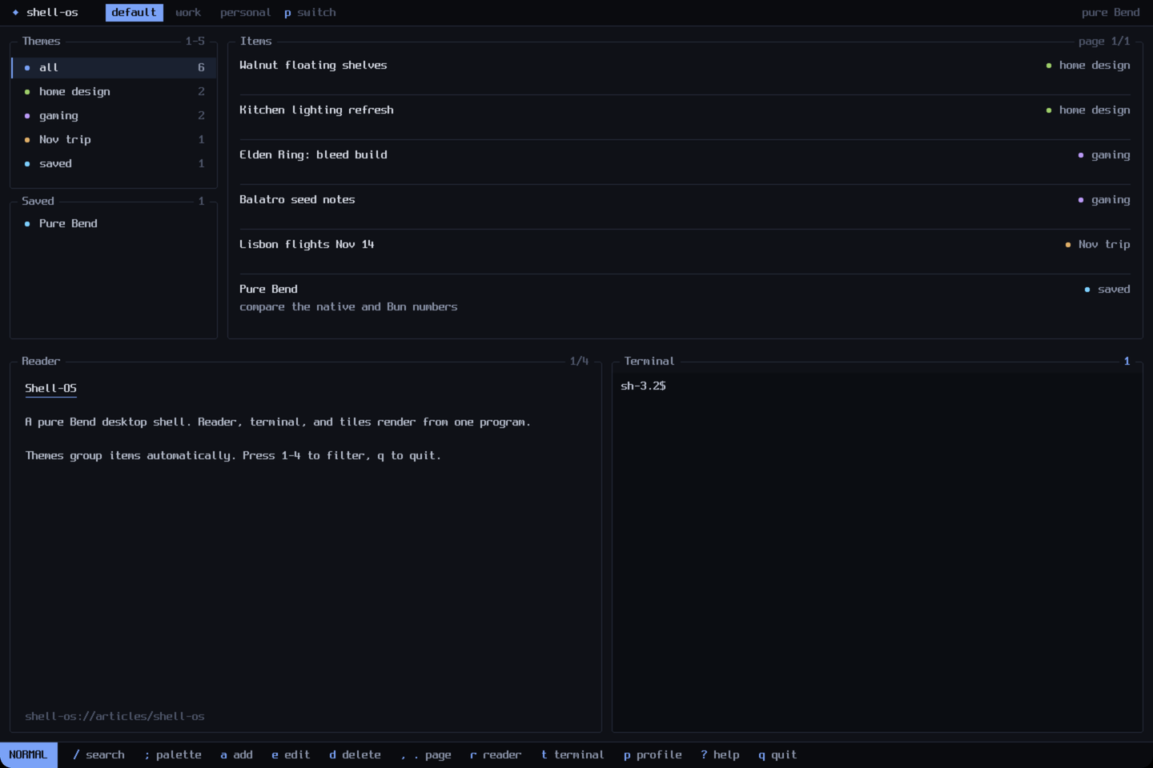
Task: Click 'd delete' in the bottom bar
Action: click(x=355, y=755)
